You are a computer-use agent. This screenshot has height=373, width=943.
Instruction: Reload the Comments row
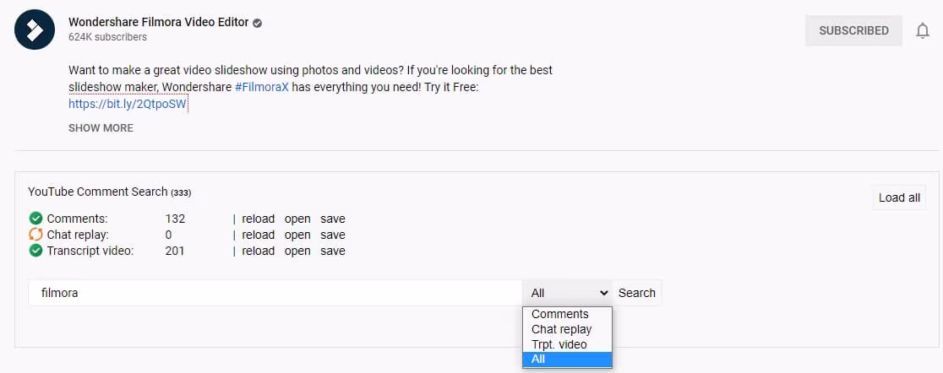click(258, 219)
